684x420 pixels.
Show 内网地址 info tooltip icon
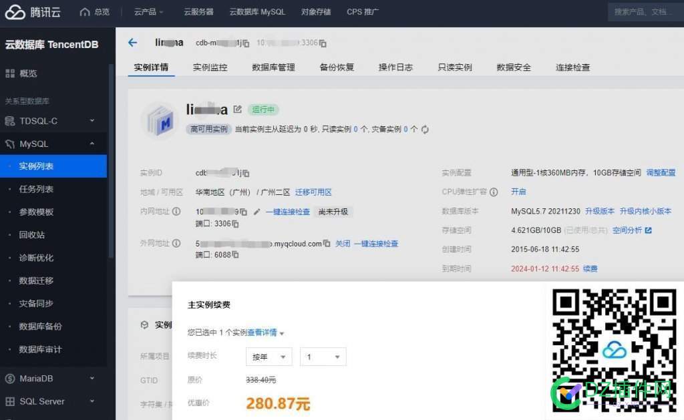(x=176, y=211)
